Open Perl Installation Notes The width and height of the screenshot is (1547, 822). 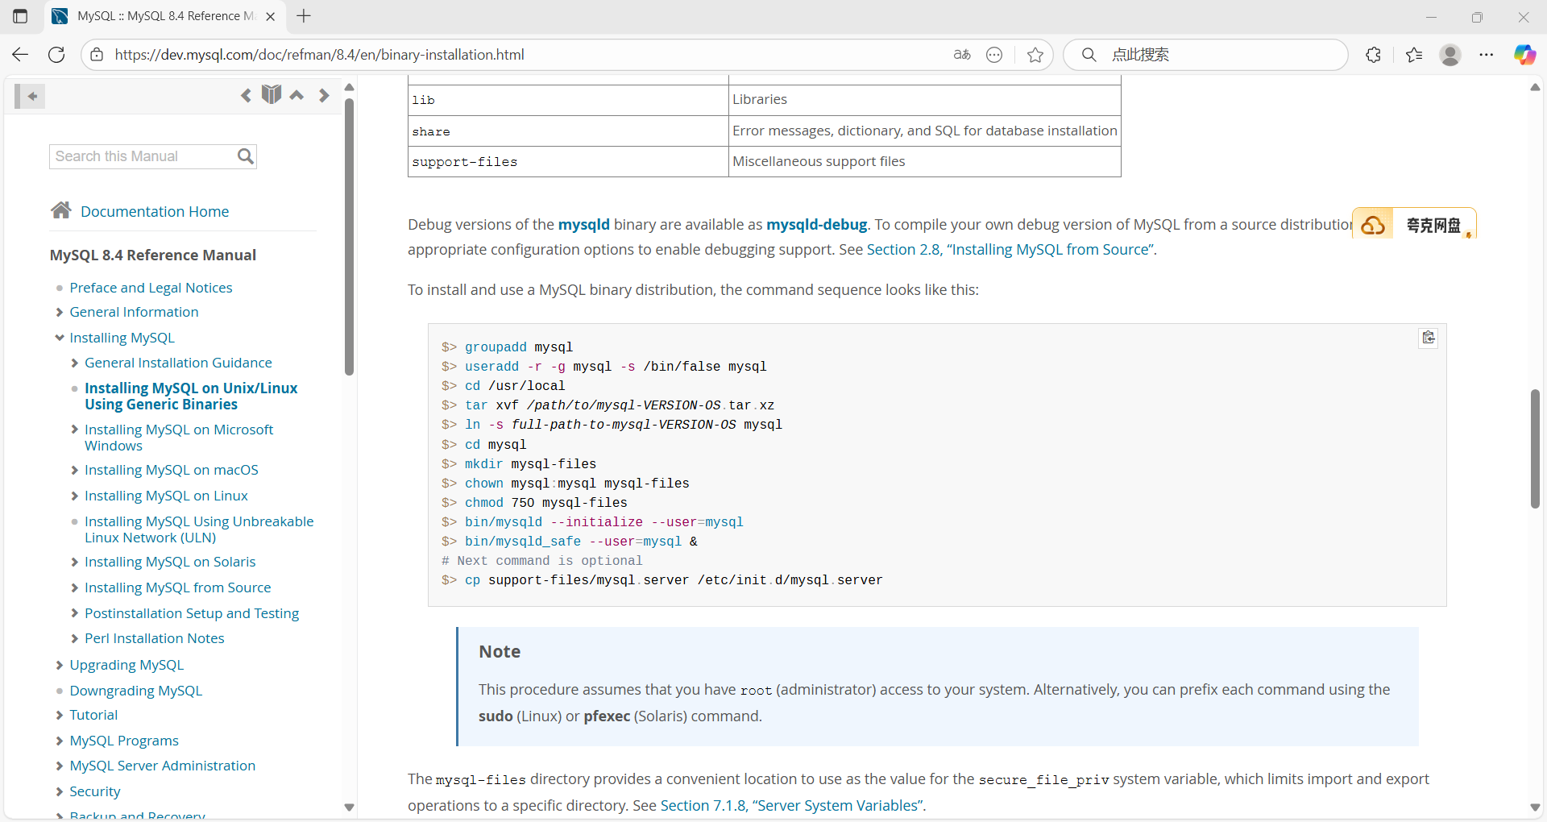click(154, 638)
